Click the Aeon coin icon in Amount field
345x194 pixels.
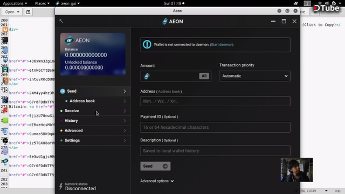(147, 76)
